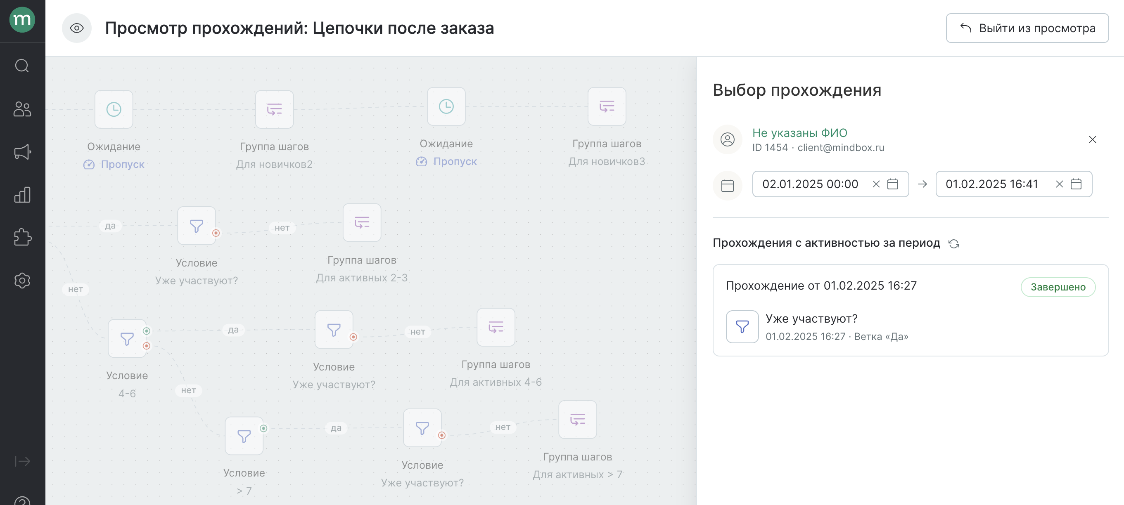
Task: Open search from the sidebar
Action: (22, 66)
